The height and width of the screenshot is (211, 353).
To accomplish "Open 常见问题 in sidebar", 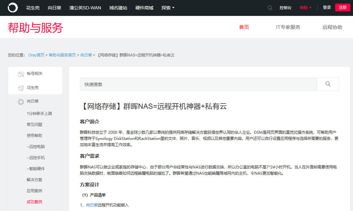I will [34, 125].
